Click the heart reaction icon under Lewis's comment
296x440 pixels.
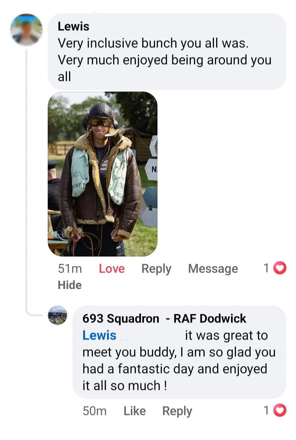click(280, 268)
